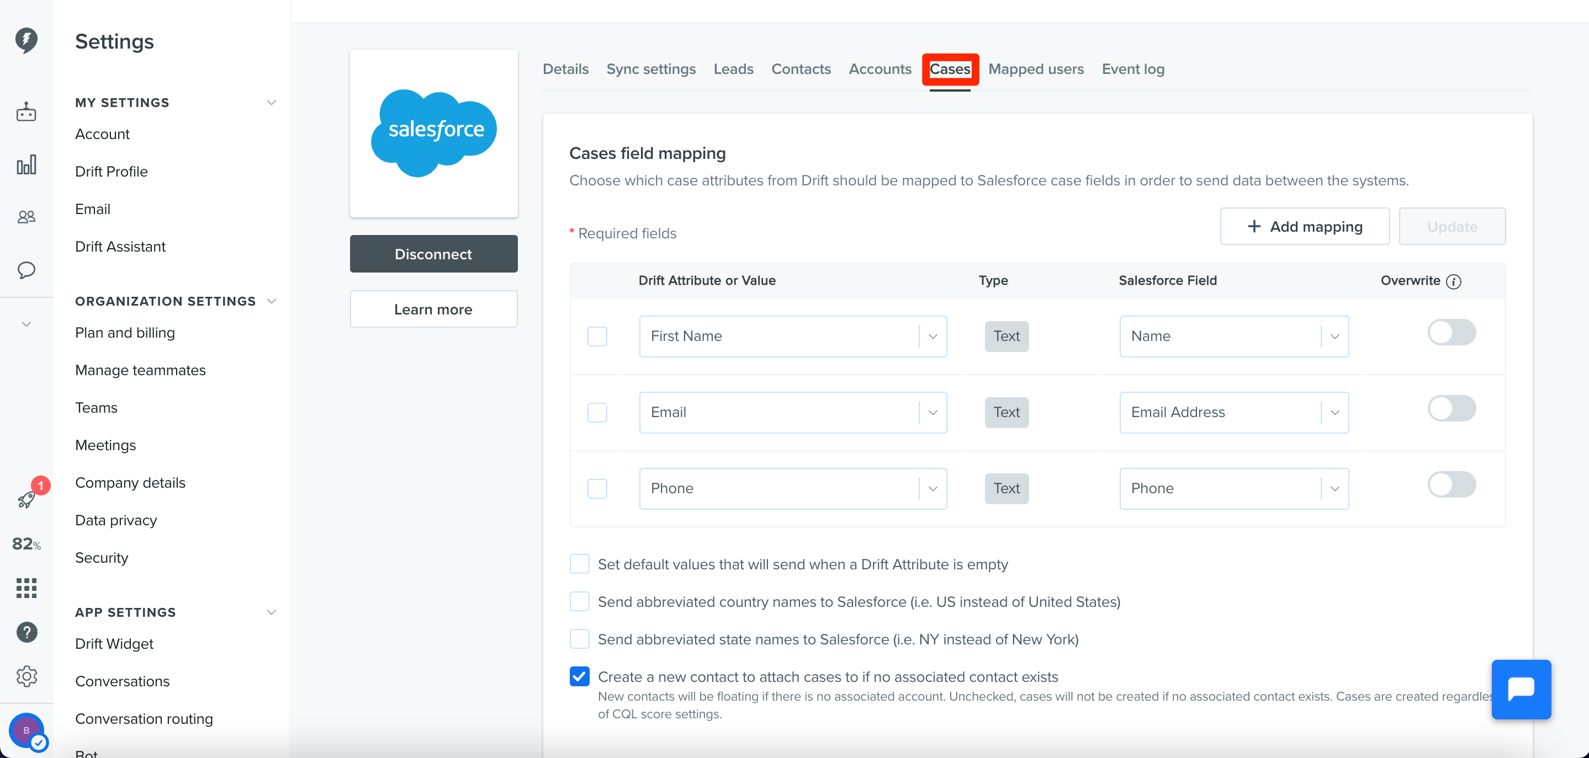Check Send abbreviated country names option
1589x758 pixels.
pyautogui.click(x=579, y=601)
